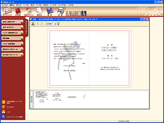Screen dimensions: 164x123
Task: Select the 日時 and 場所 part thumbnail
Action: coord(57,97)
